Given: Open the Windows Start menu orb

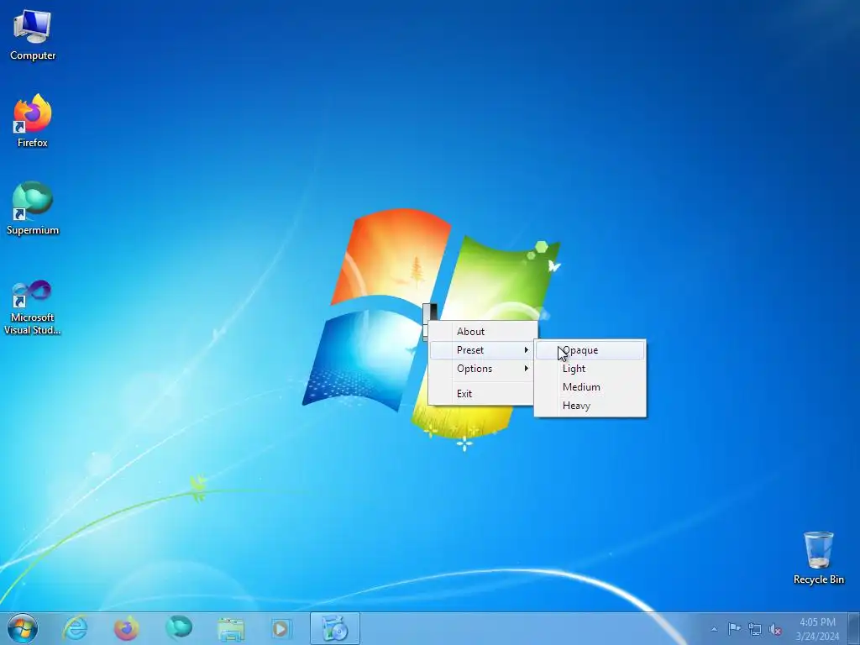Looking at the screenshot, I should 23,628.
